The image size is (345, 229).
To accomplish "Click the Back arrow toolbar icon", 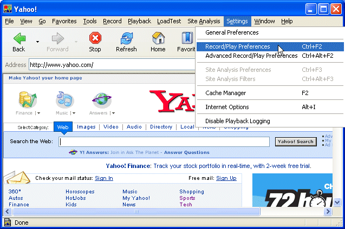I will click(x=19, y=38).
